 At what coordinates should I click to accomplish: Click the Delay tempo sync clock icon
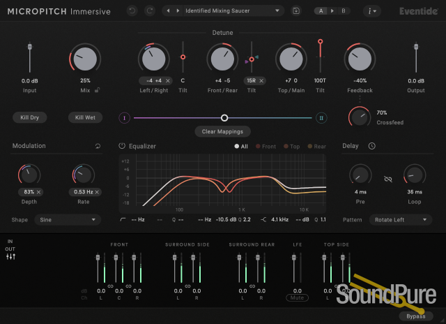coord(372,146)
